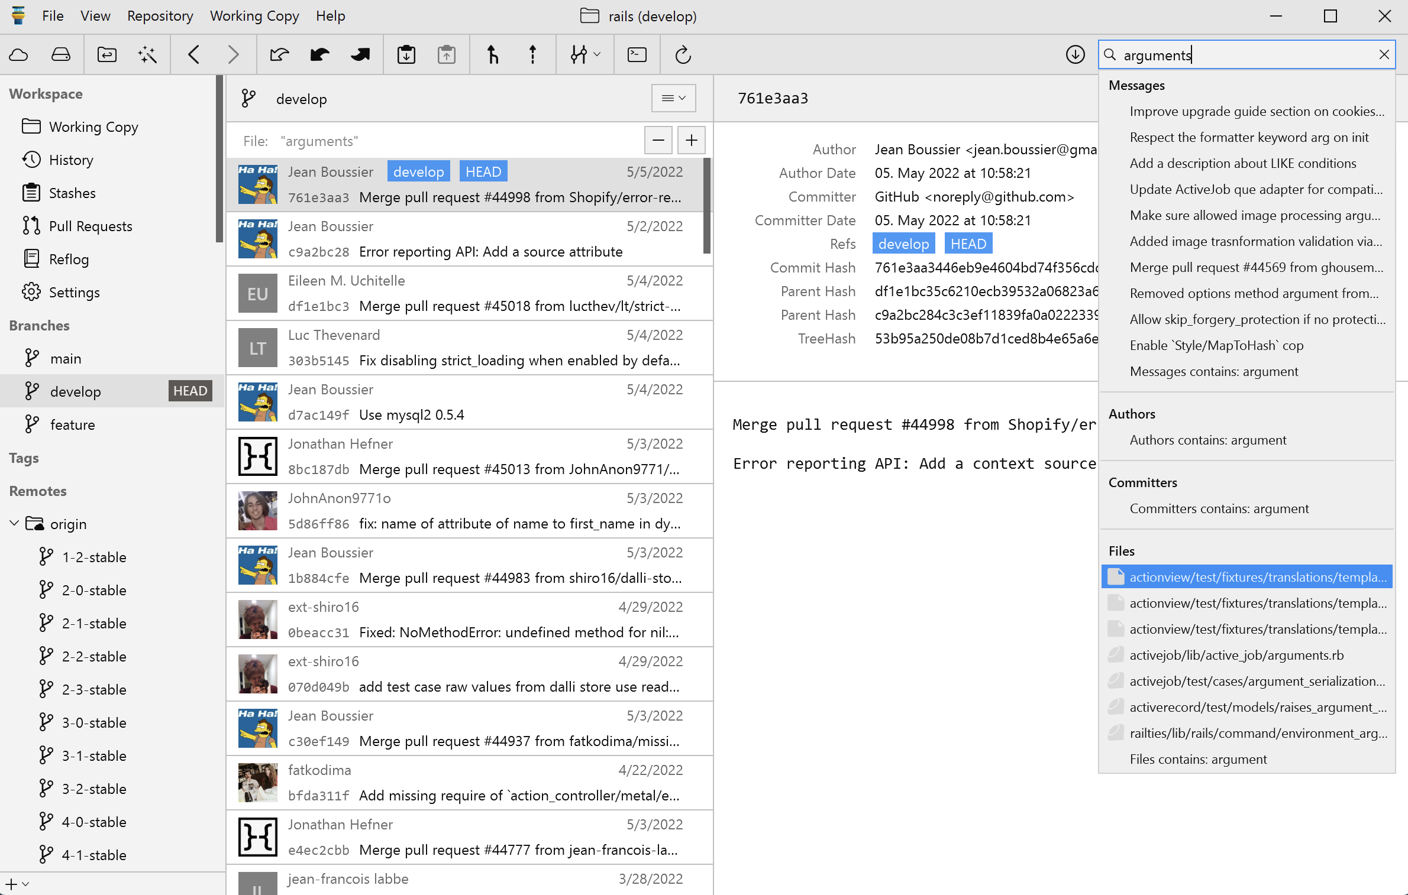
Task: Click the minus button beside file filter
Action: [x=658, y=141]
